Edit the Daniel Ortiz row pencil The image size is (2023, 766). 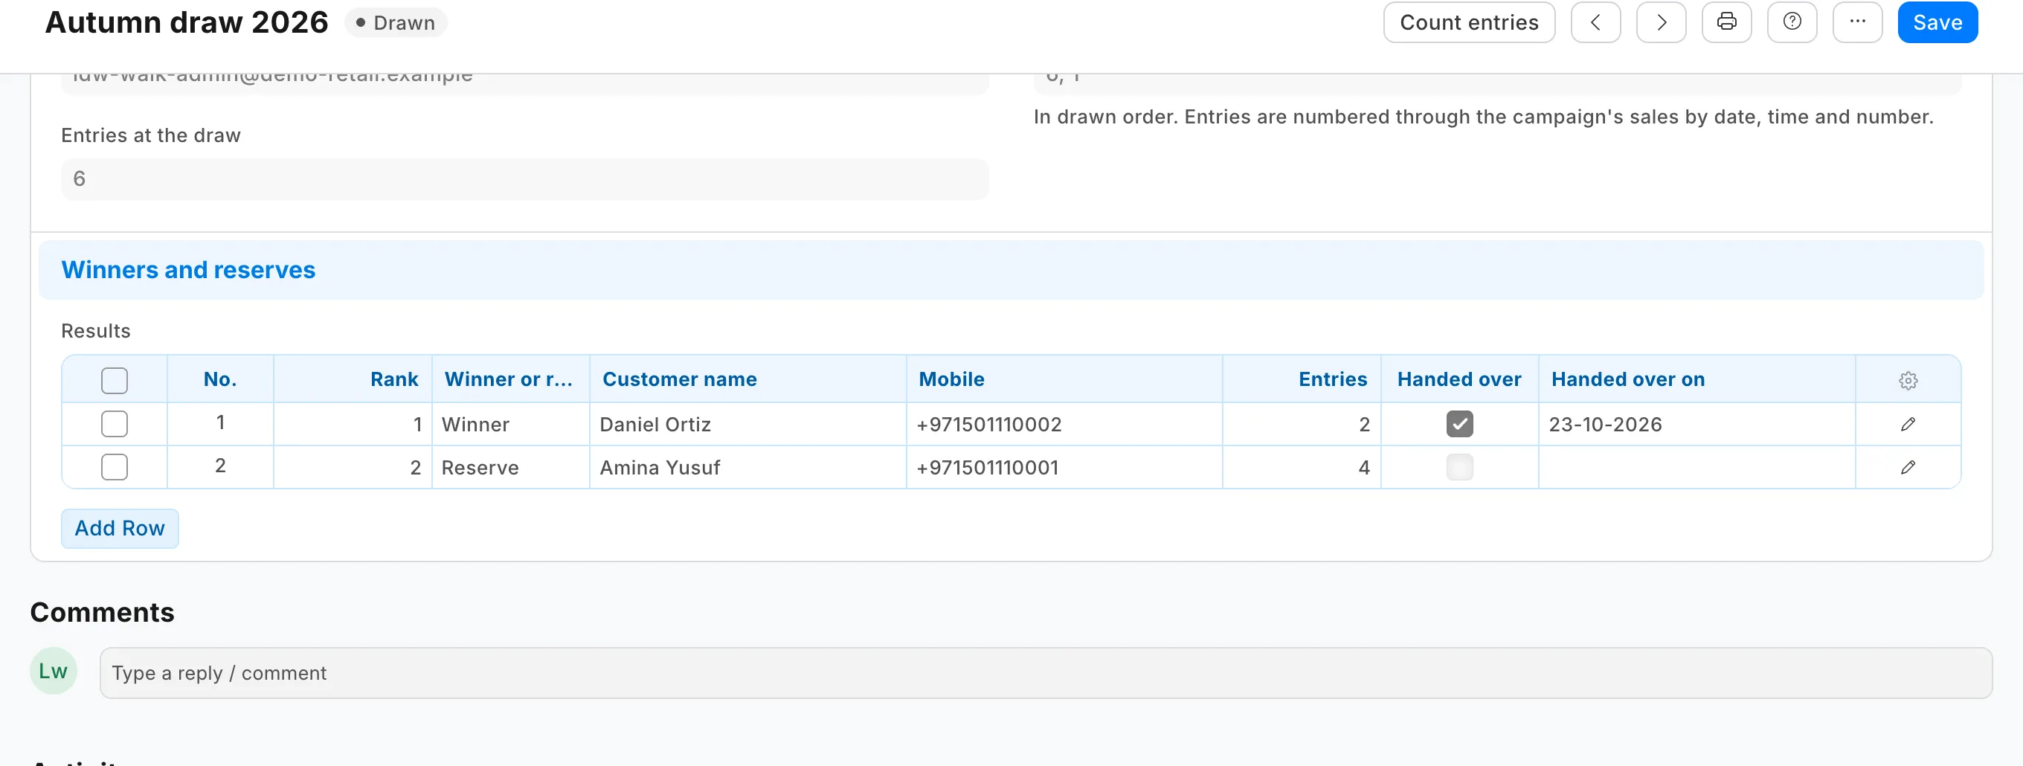1908,424
